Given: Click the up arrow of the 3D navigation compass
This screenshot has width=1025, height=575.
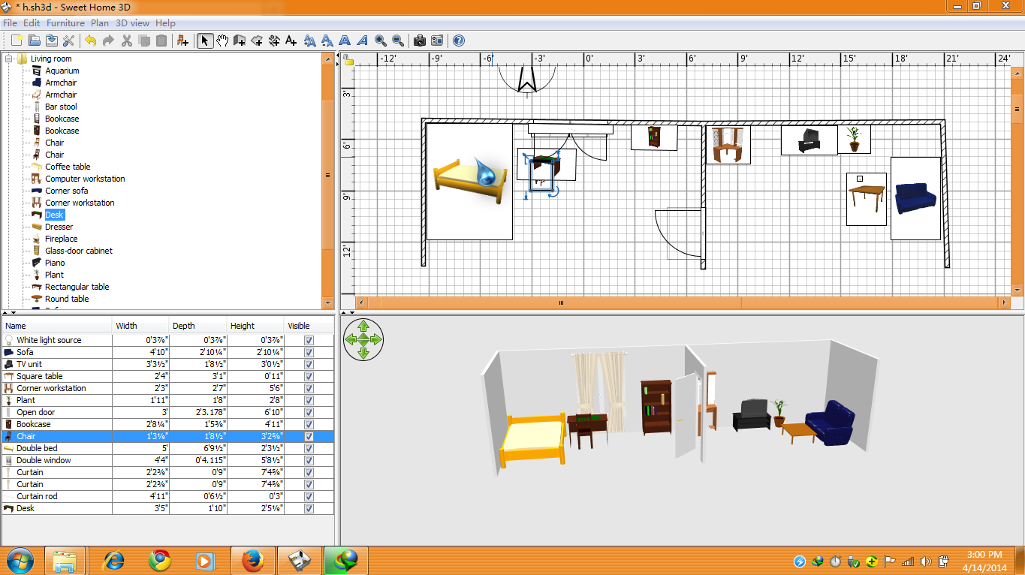Looking at the screenshot, I should click(363, 327).
